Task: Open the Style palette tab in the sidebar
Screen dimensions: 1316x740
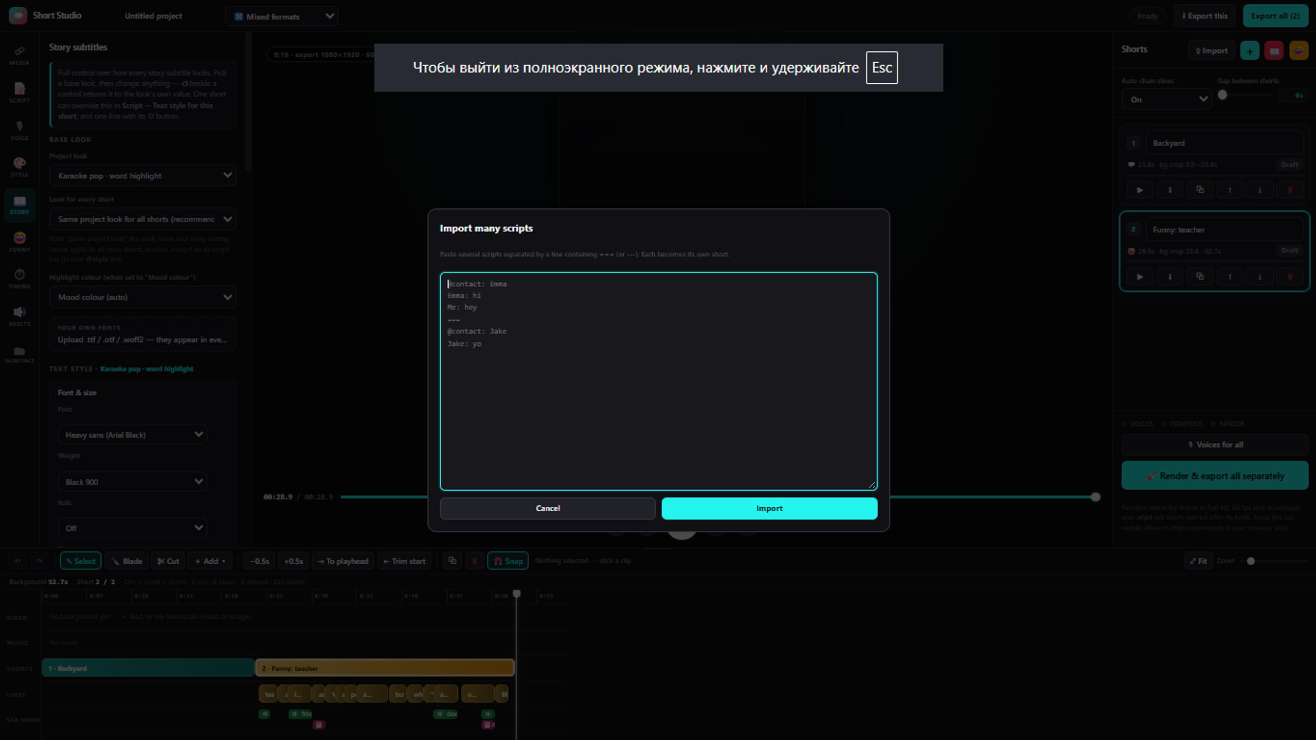Action: 20,168
